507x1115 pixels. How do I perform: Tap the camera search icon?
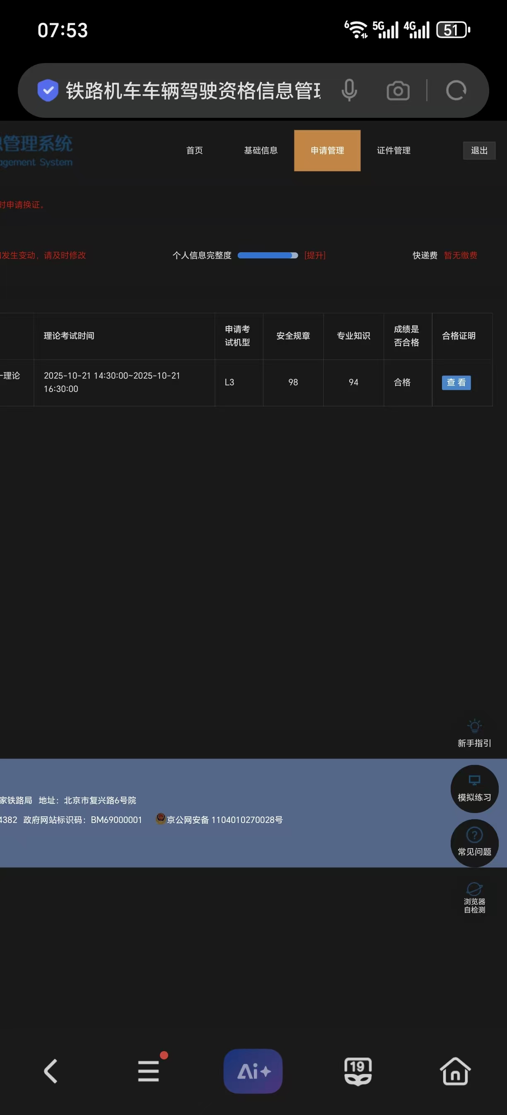point(398,91)
